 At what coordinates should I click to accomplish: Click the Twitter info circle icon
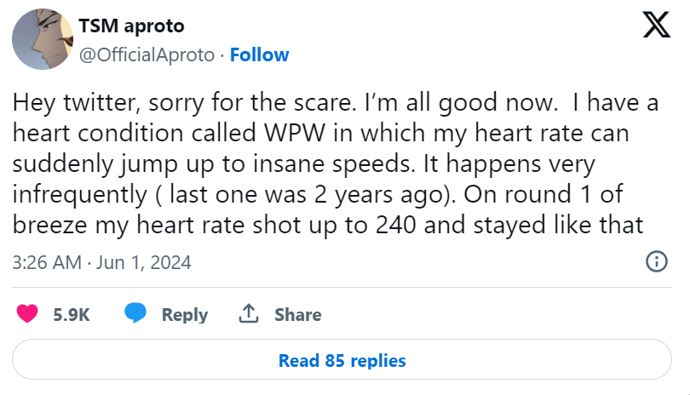(x=657, y=261)
